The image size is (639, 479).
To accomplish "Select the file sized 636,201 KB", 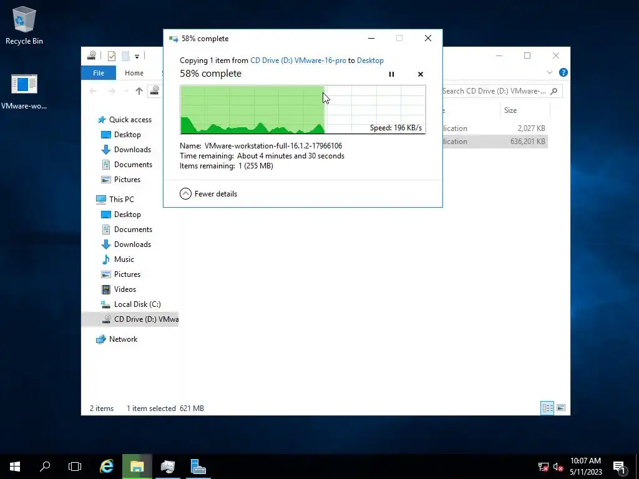I will [x=495, y=142].
